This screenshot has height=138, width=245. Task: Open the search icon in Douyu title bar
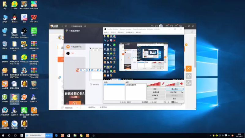tap(85, 26)
